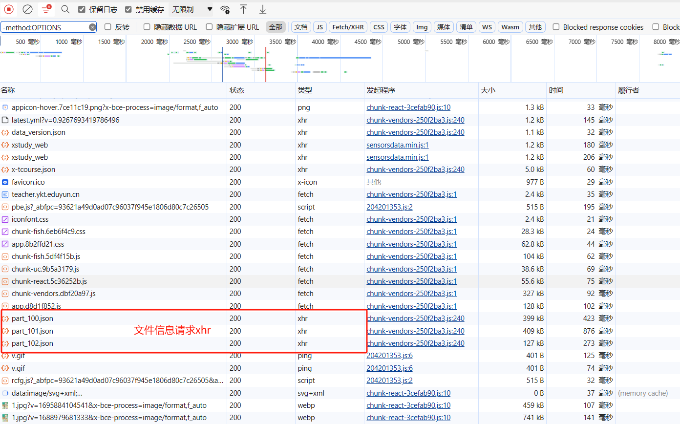Open the network search

(x=65, y=9)
